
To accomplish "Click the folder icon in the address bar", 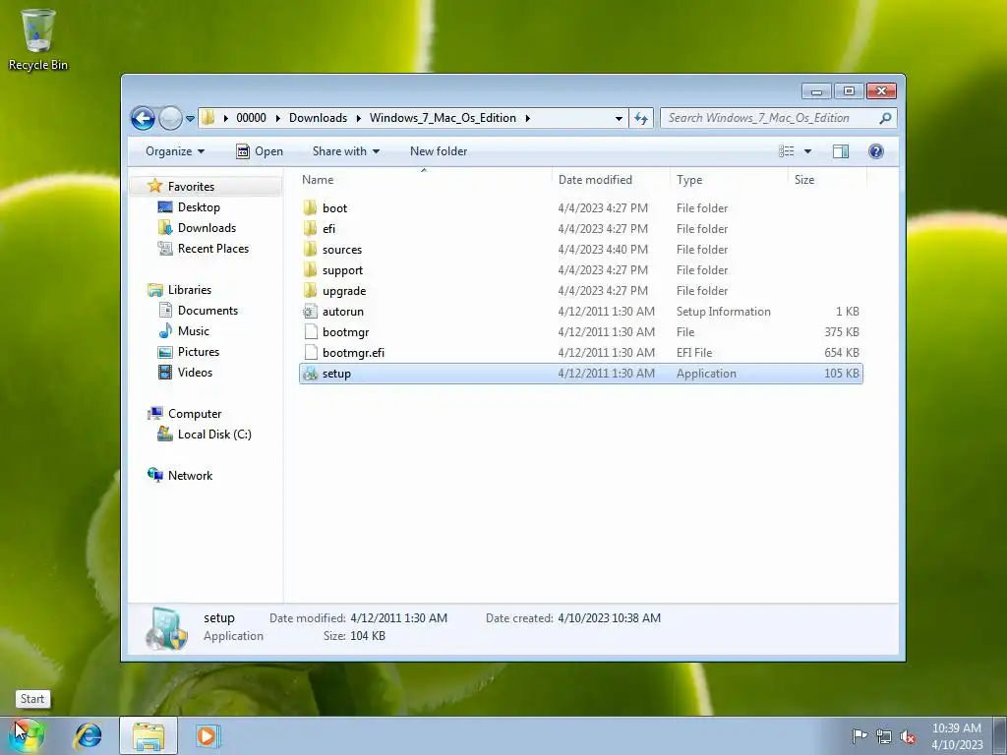I will pyautogui.click(x=208, y=118).
